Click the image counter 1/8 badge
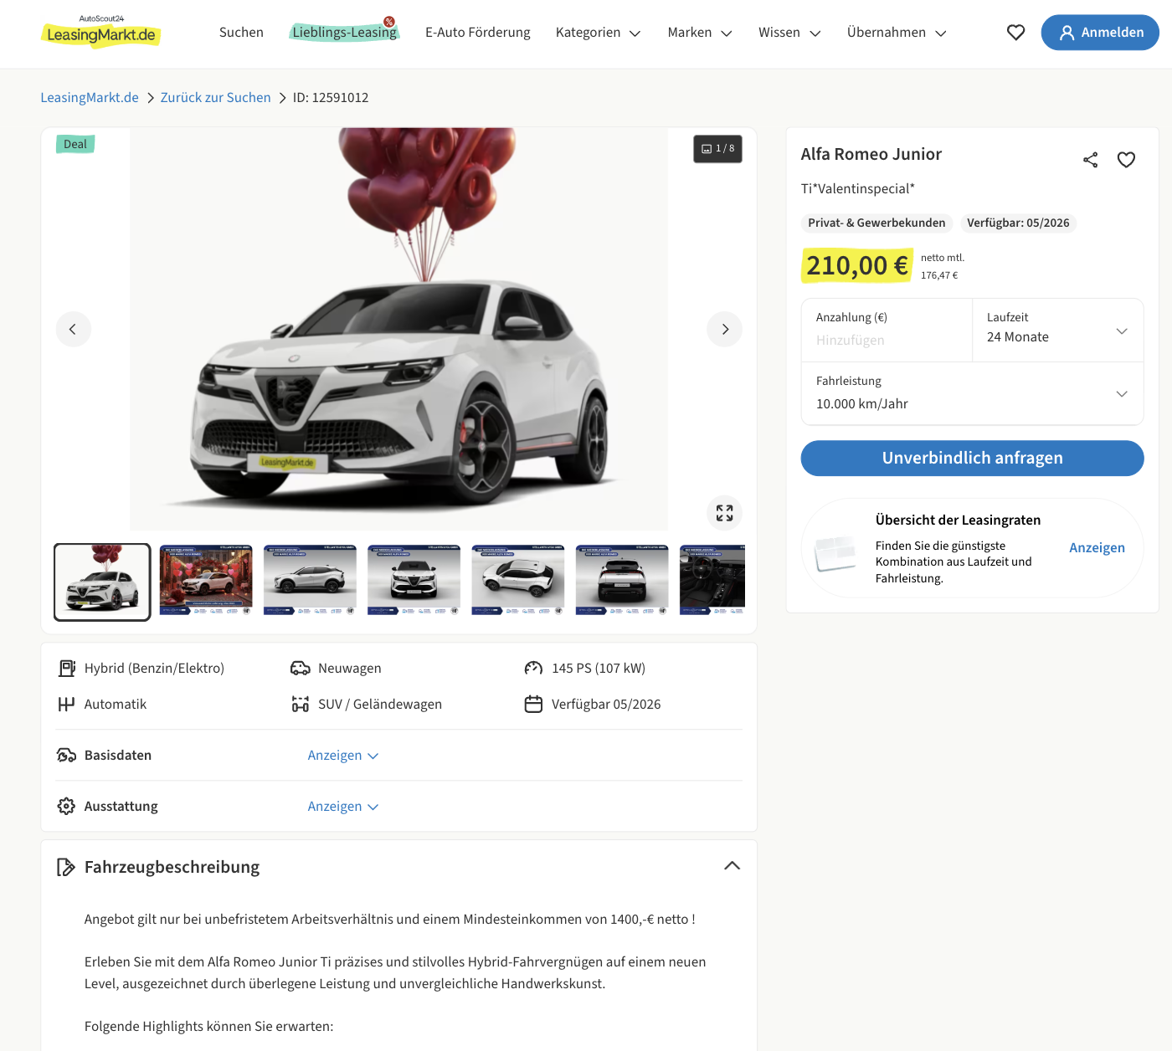 717,149
